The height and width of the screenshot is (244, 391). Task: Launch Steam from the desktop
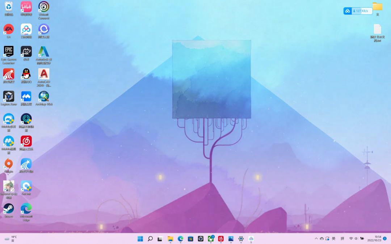[x=8, y=210]
